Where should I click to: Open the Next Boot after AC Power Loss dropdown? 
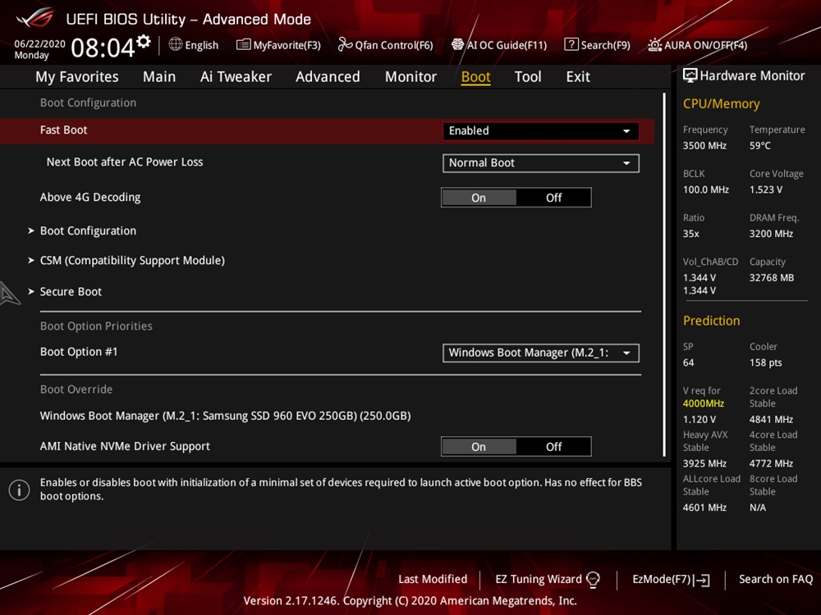(x=540, y=163)
